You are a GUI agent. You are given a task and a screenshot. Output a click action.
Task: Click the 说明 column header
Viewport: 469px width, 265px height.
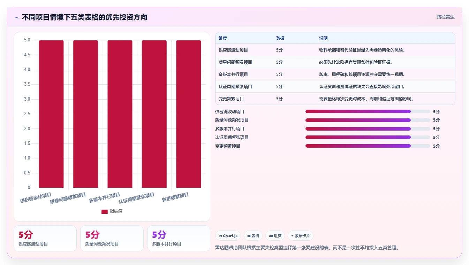coord(323,38)
